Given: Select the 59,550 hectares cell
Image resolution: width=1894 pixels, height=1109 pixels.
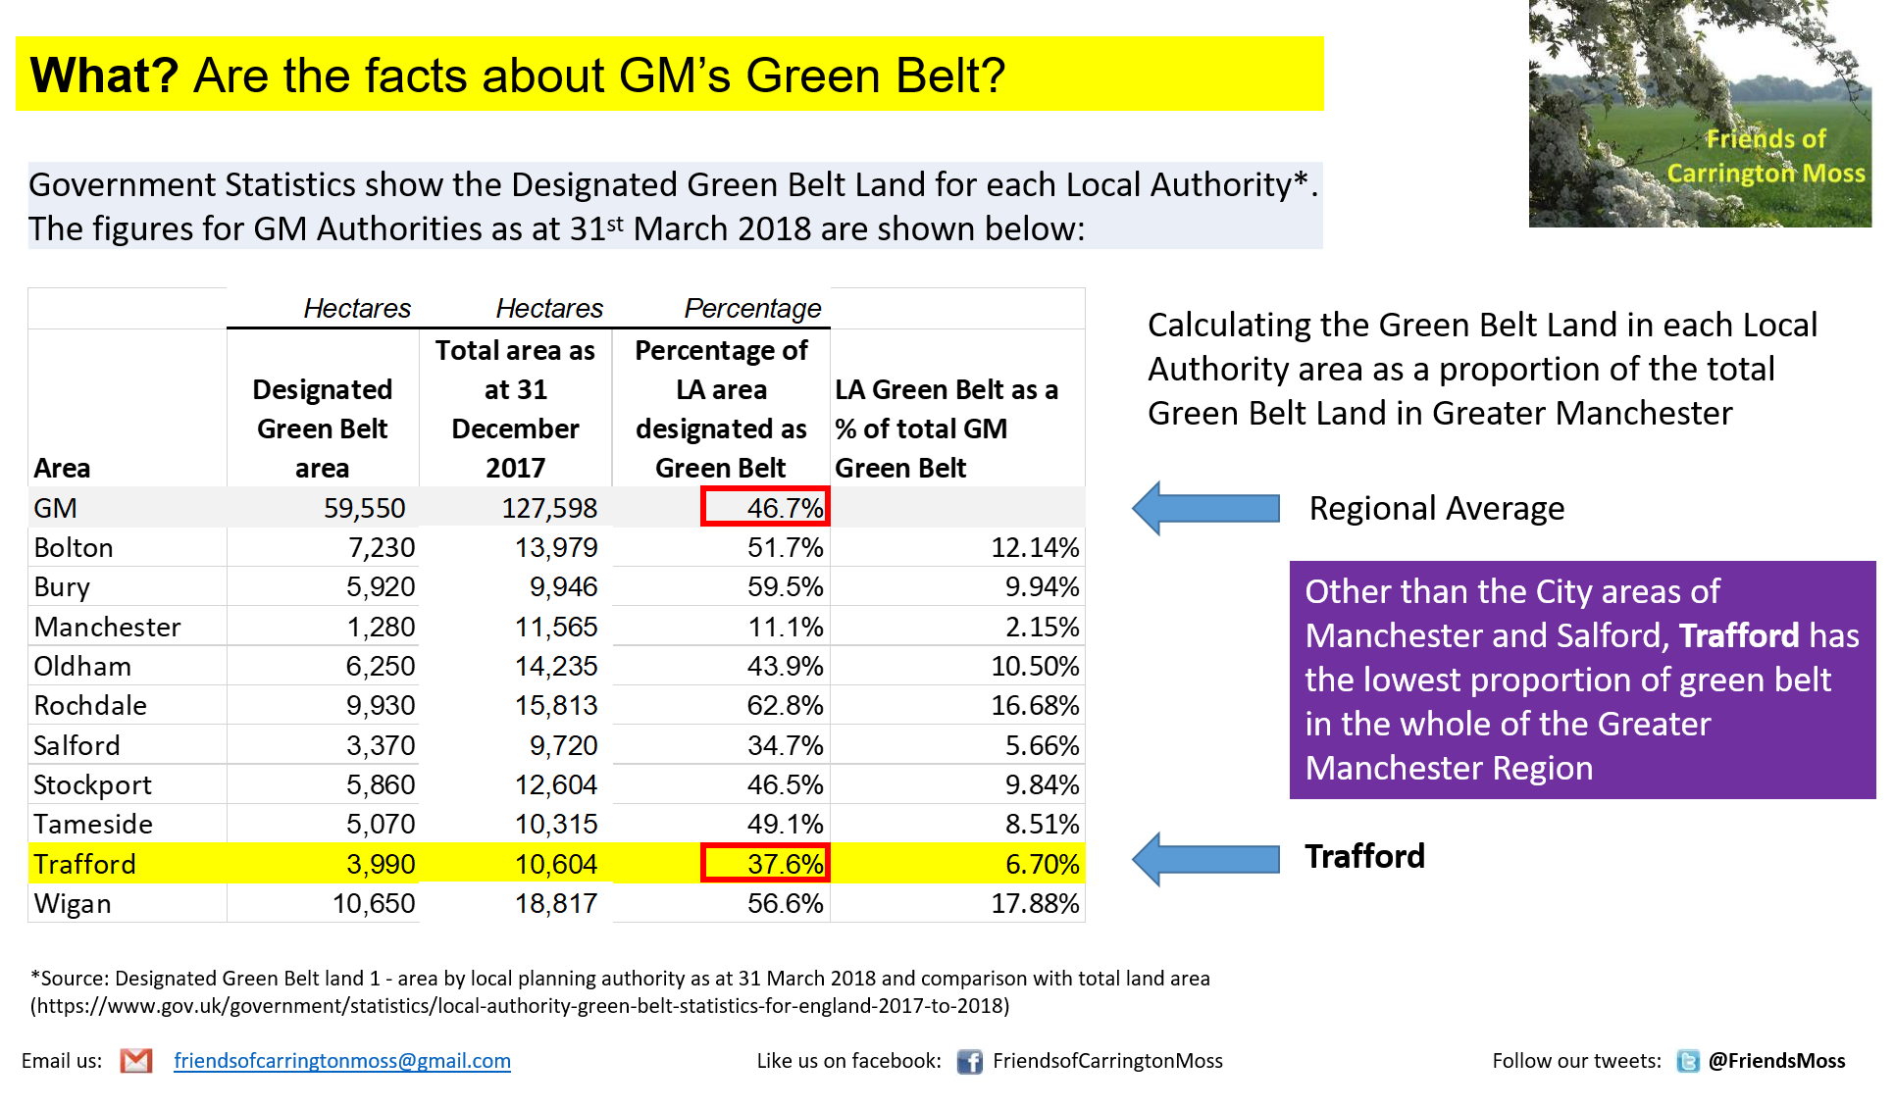Looking at the screenshot, I should click(364, 508).
